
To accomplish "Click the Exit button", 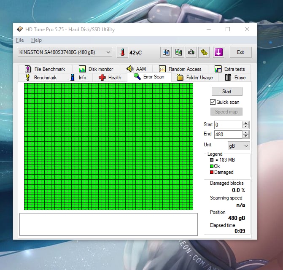I will click(240, 52).
